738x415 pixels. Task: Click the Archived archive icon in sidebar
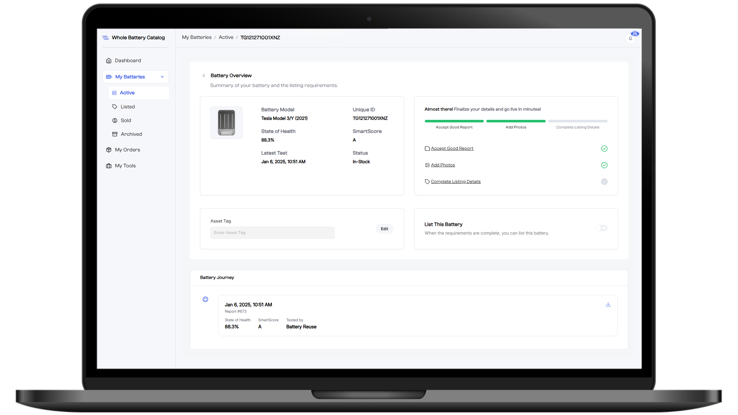115,134
